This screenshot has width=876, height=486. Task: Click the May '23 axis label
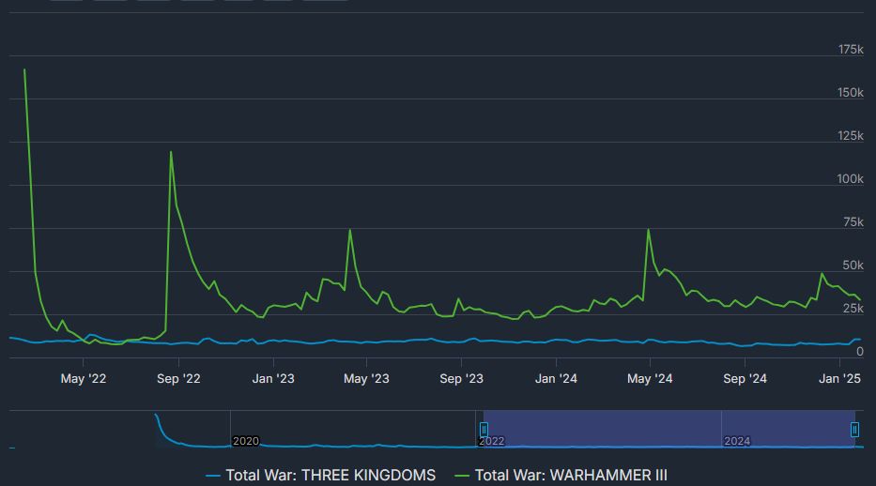coord(366,378)
